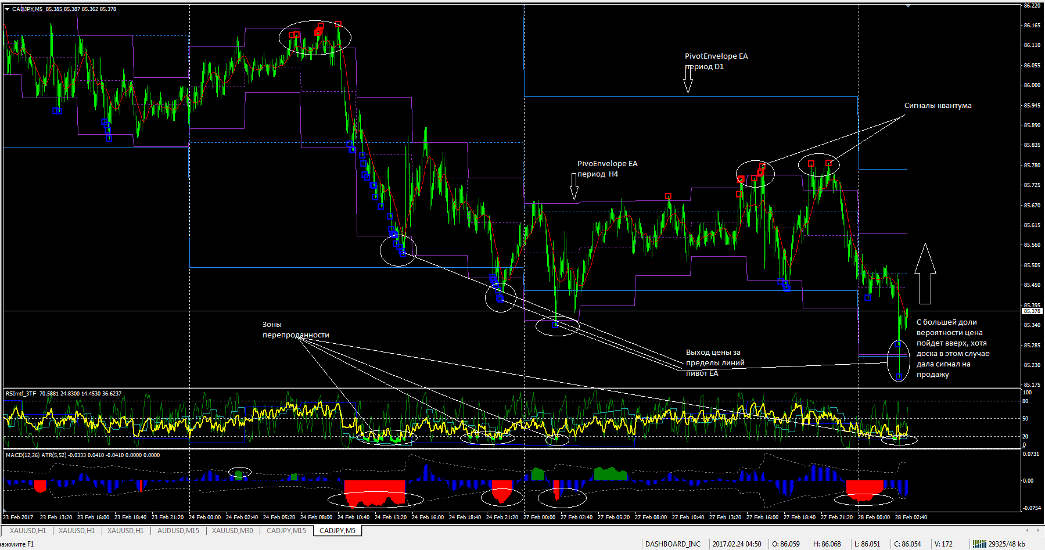Image resolution: width=1045 pixels, height=550 pixels.
Task: Click the 2017.02.24 04:50 status bar field
Action: coord(737,544)
